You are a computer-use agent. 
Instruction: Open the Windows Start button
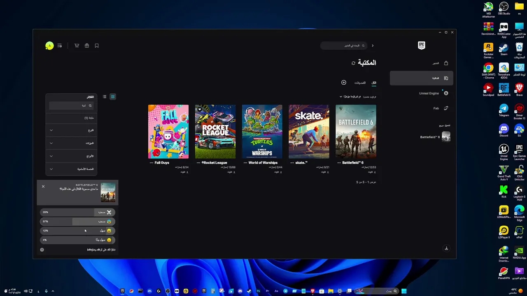coord(404,291)
